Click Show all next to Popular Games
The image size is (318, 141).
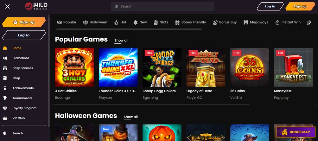(x=121, y=41)
